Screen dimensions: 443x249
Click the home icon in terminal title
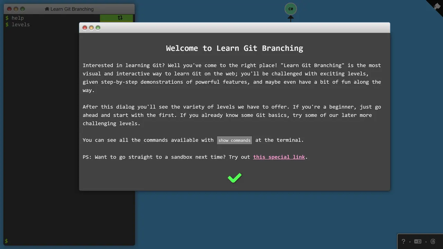(47, 9)
